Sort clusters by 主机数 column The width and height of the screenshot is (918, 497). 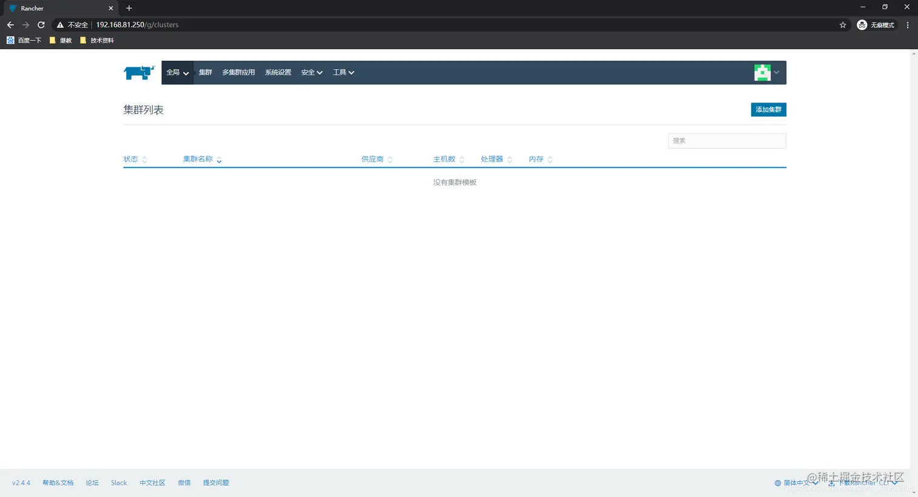pyautogui.click(x=449, y=159)
